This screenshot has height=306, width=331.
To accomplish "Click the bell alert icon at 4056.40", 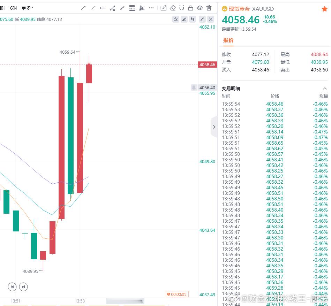I will (194, 87).
